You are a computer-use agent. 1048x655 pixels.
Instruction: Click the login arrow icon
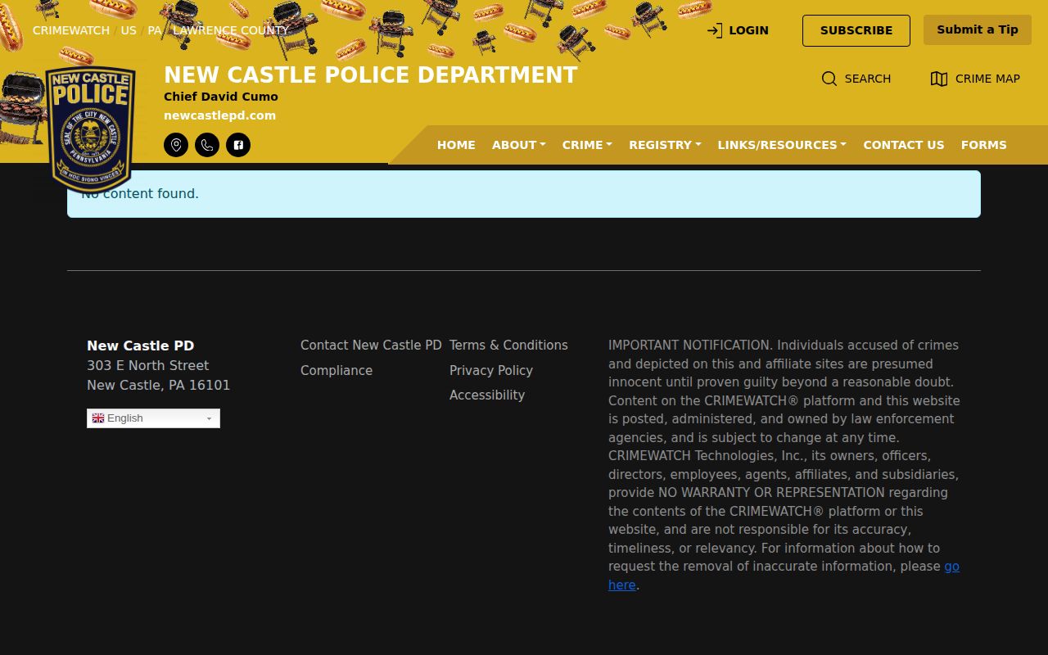coord(715,30)
